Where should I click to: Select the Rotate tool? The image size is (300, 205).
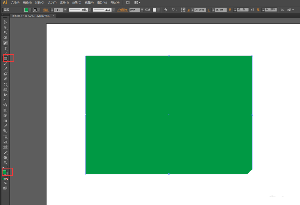tap(5, 85)
